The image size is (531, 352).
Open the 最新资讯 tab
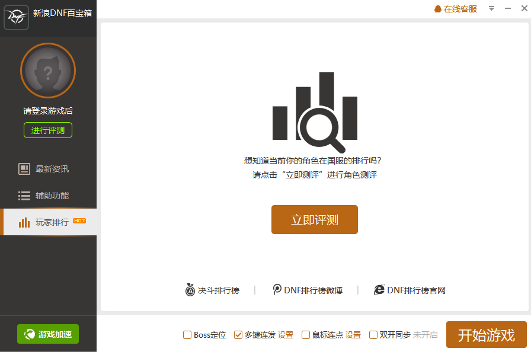click(53, 169)
